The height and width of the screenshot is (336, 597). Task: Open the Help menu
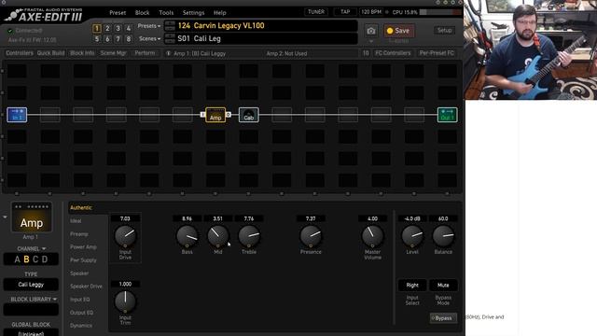[220, 12]
